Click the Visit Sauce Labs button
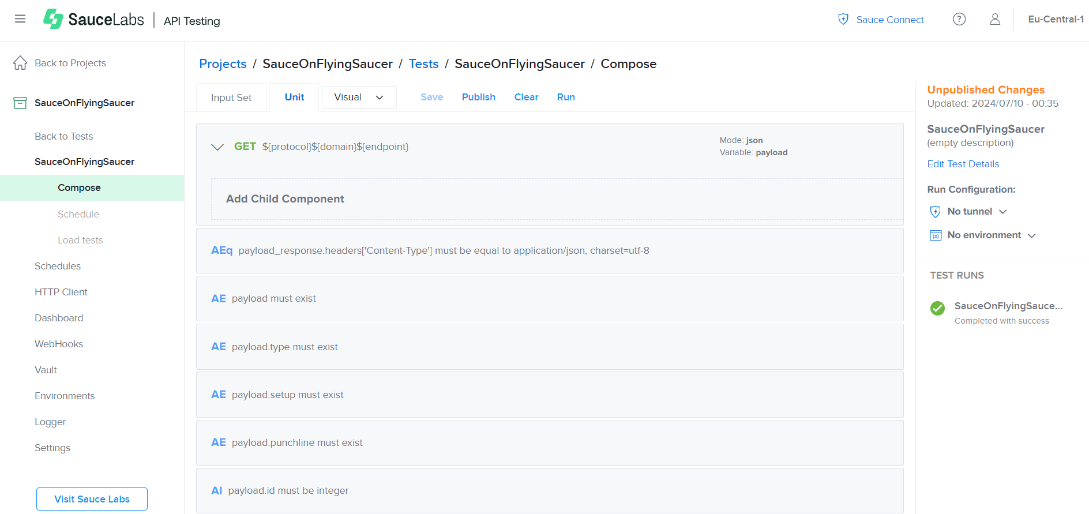 coord(92,499)
